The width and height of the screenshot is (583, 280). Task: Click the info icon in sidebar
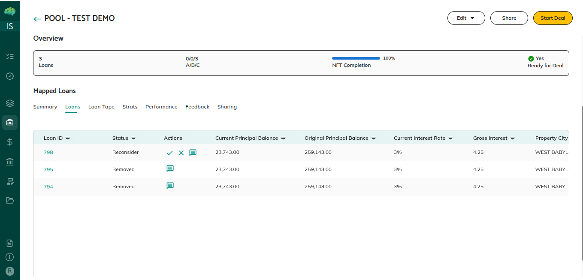click(x=10, y=257)
